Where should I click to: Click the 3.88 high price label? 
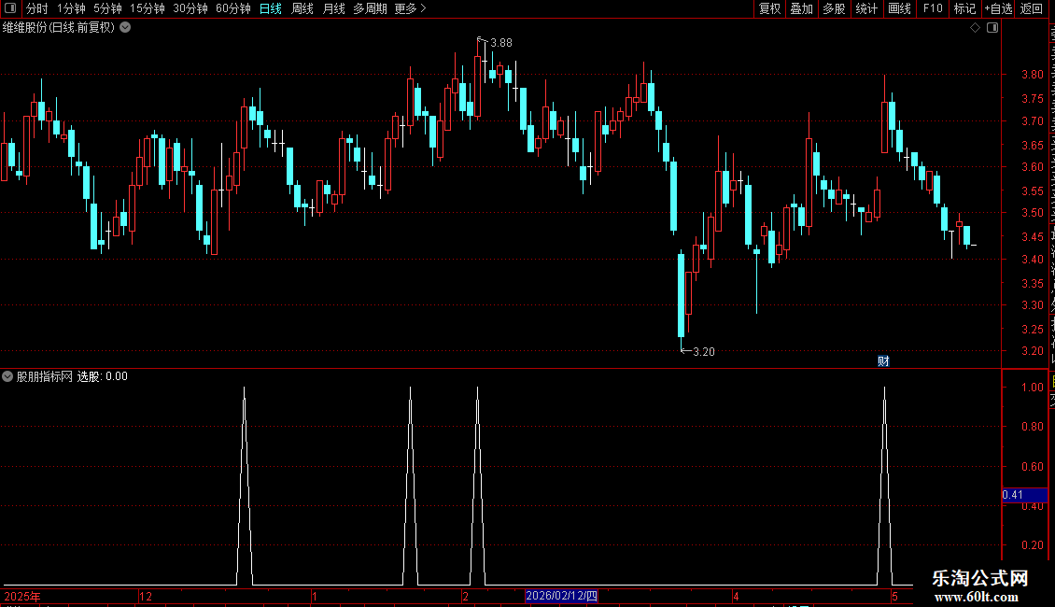coord(501,43)
